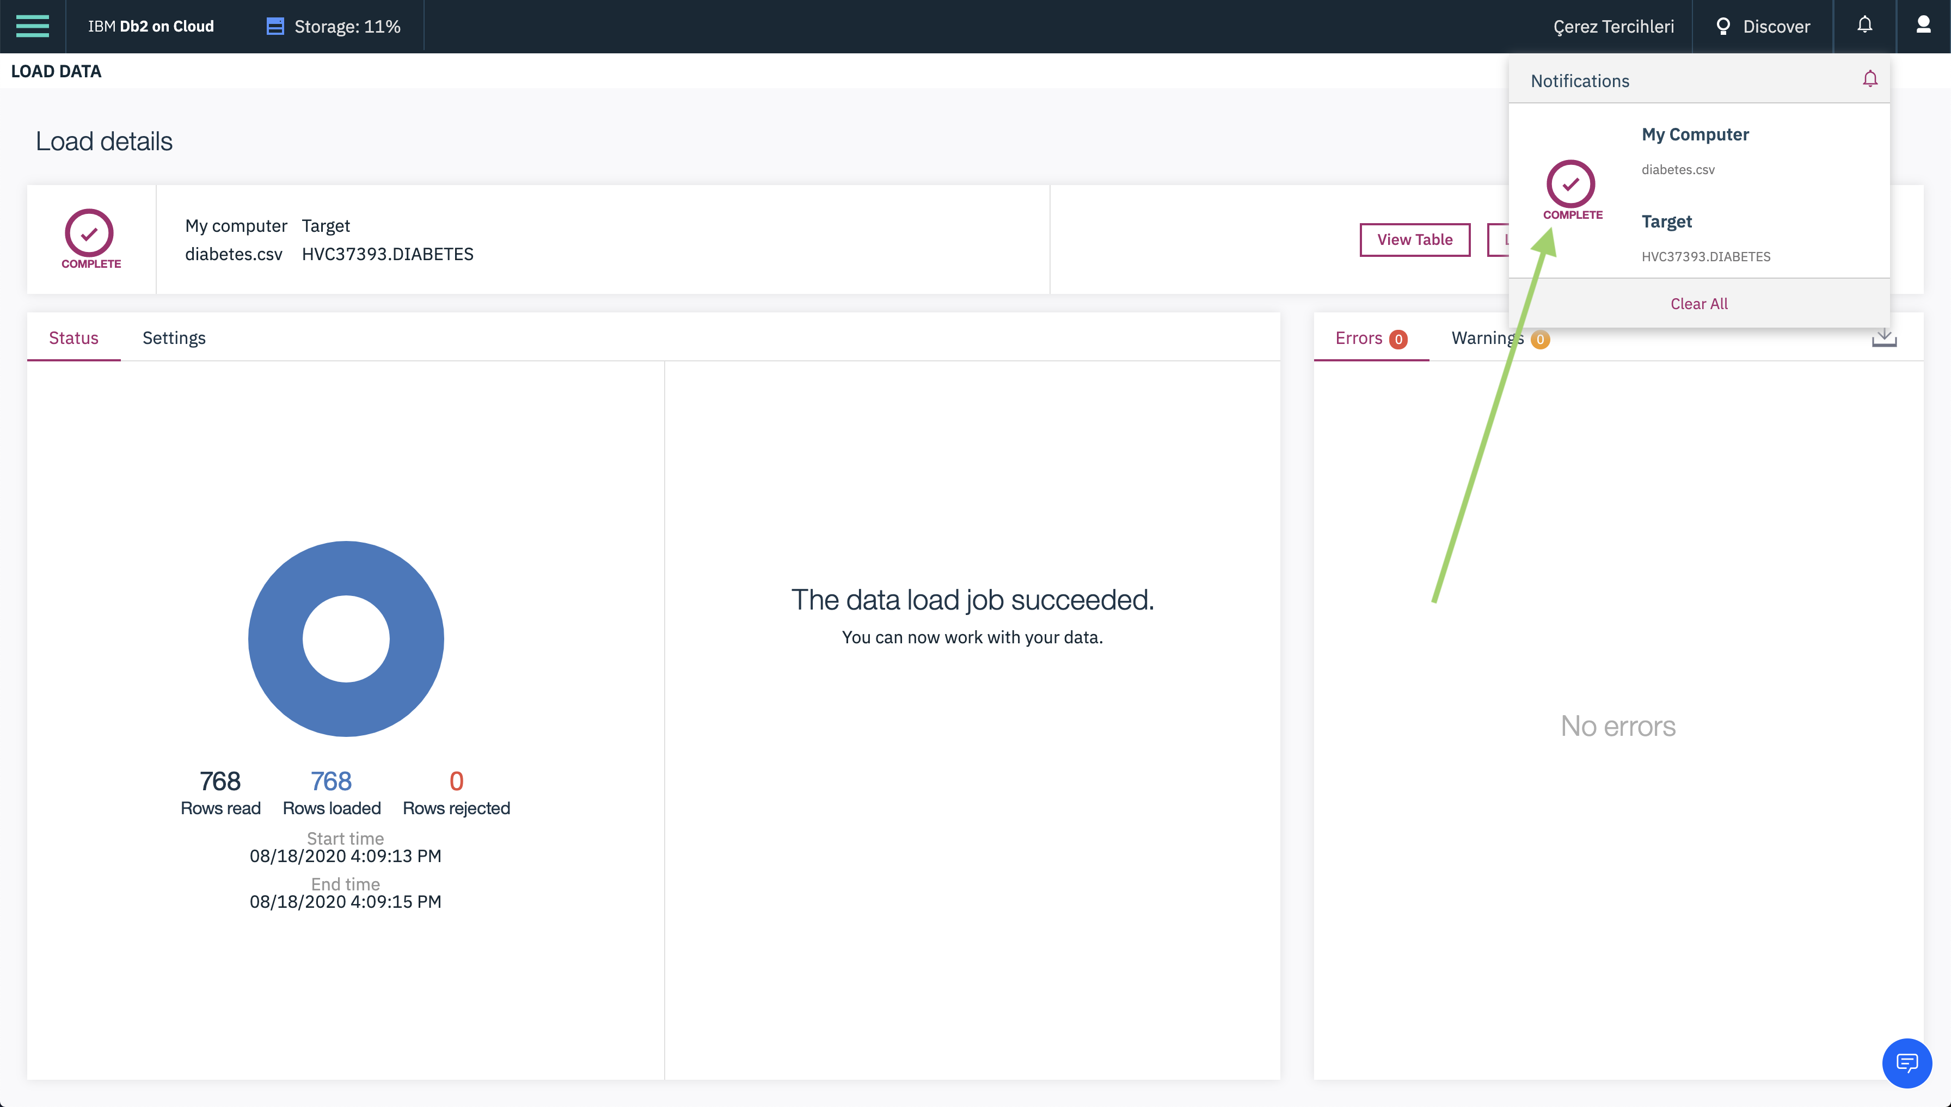The image size is (1951, 1107).
Task: Open the user profile icon
Action: pos(1923,25)
